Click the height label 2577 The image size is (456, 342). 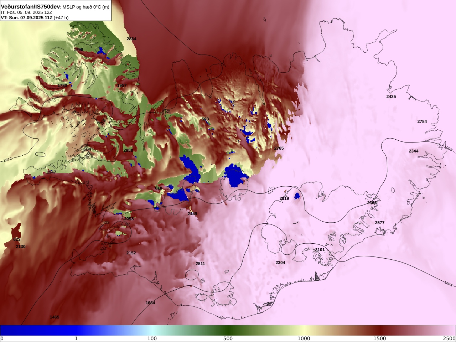click(380, 223)
